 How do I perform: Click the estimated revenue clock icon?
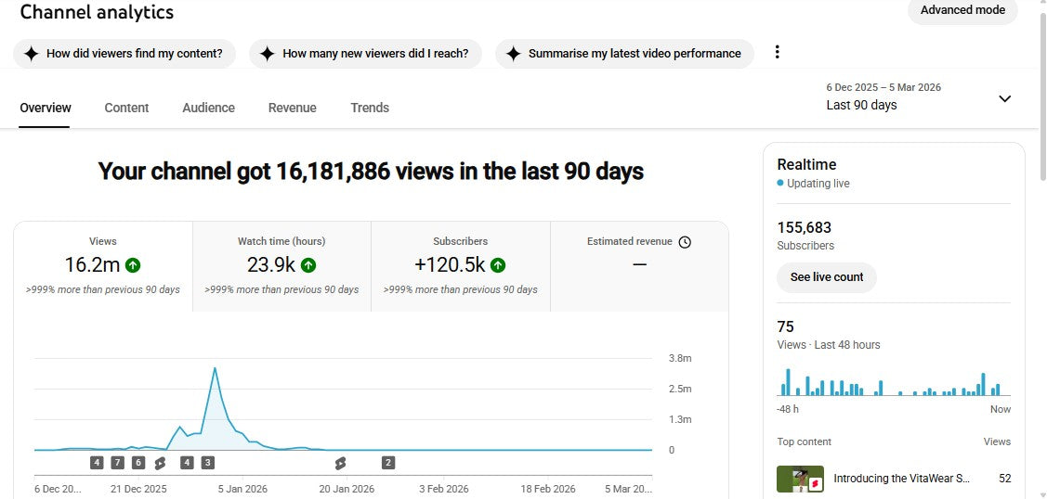click(685, 242)
